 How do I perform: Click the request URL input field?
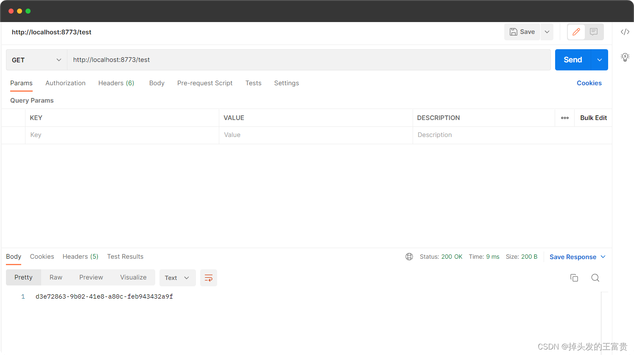309,60
